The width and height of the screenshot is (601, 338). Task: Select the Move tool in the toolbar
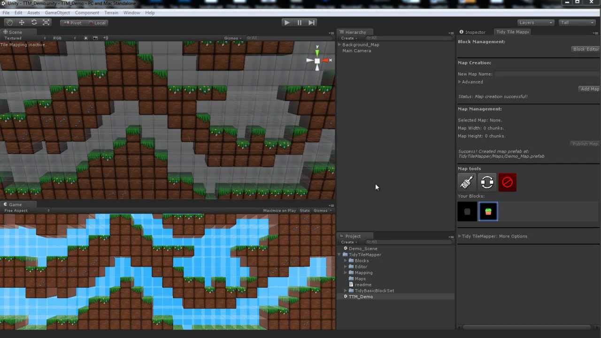pos(22,23)
